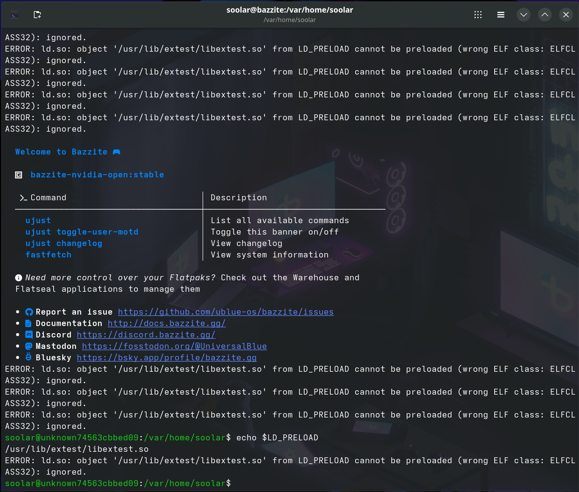Click the window title soolar@bazzite:/var/home/soolar
Screen dimensions: 579x492
[x=290, y=10]
